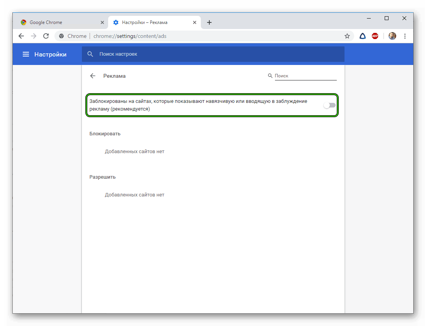Viewport: 426px width, 326px height.
Task: Click the "Заблокированы на сайтах" description text
Action: click(x=199, y=105)
